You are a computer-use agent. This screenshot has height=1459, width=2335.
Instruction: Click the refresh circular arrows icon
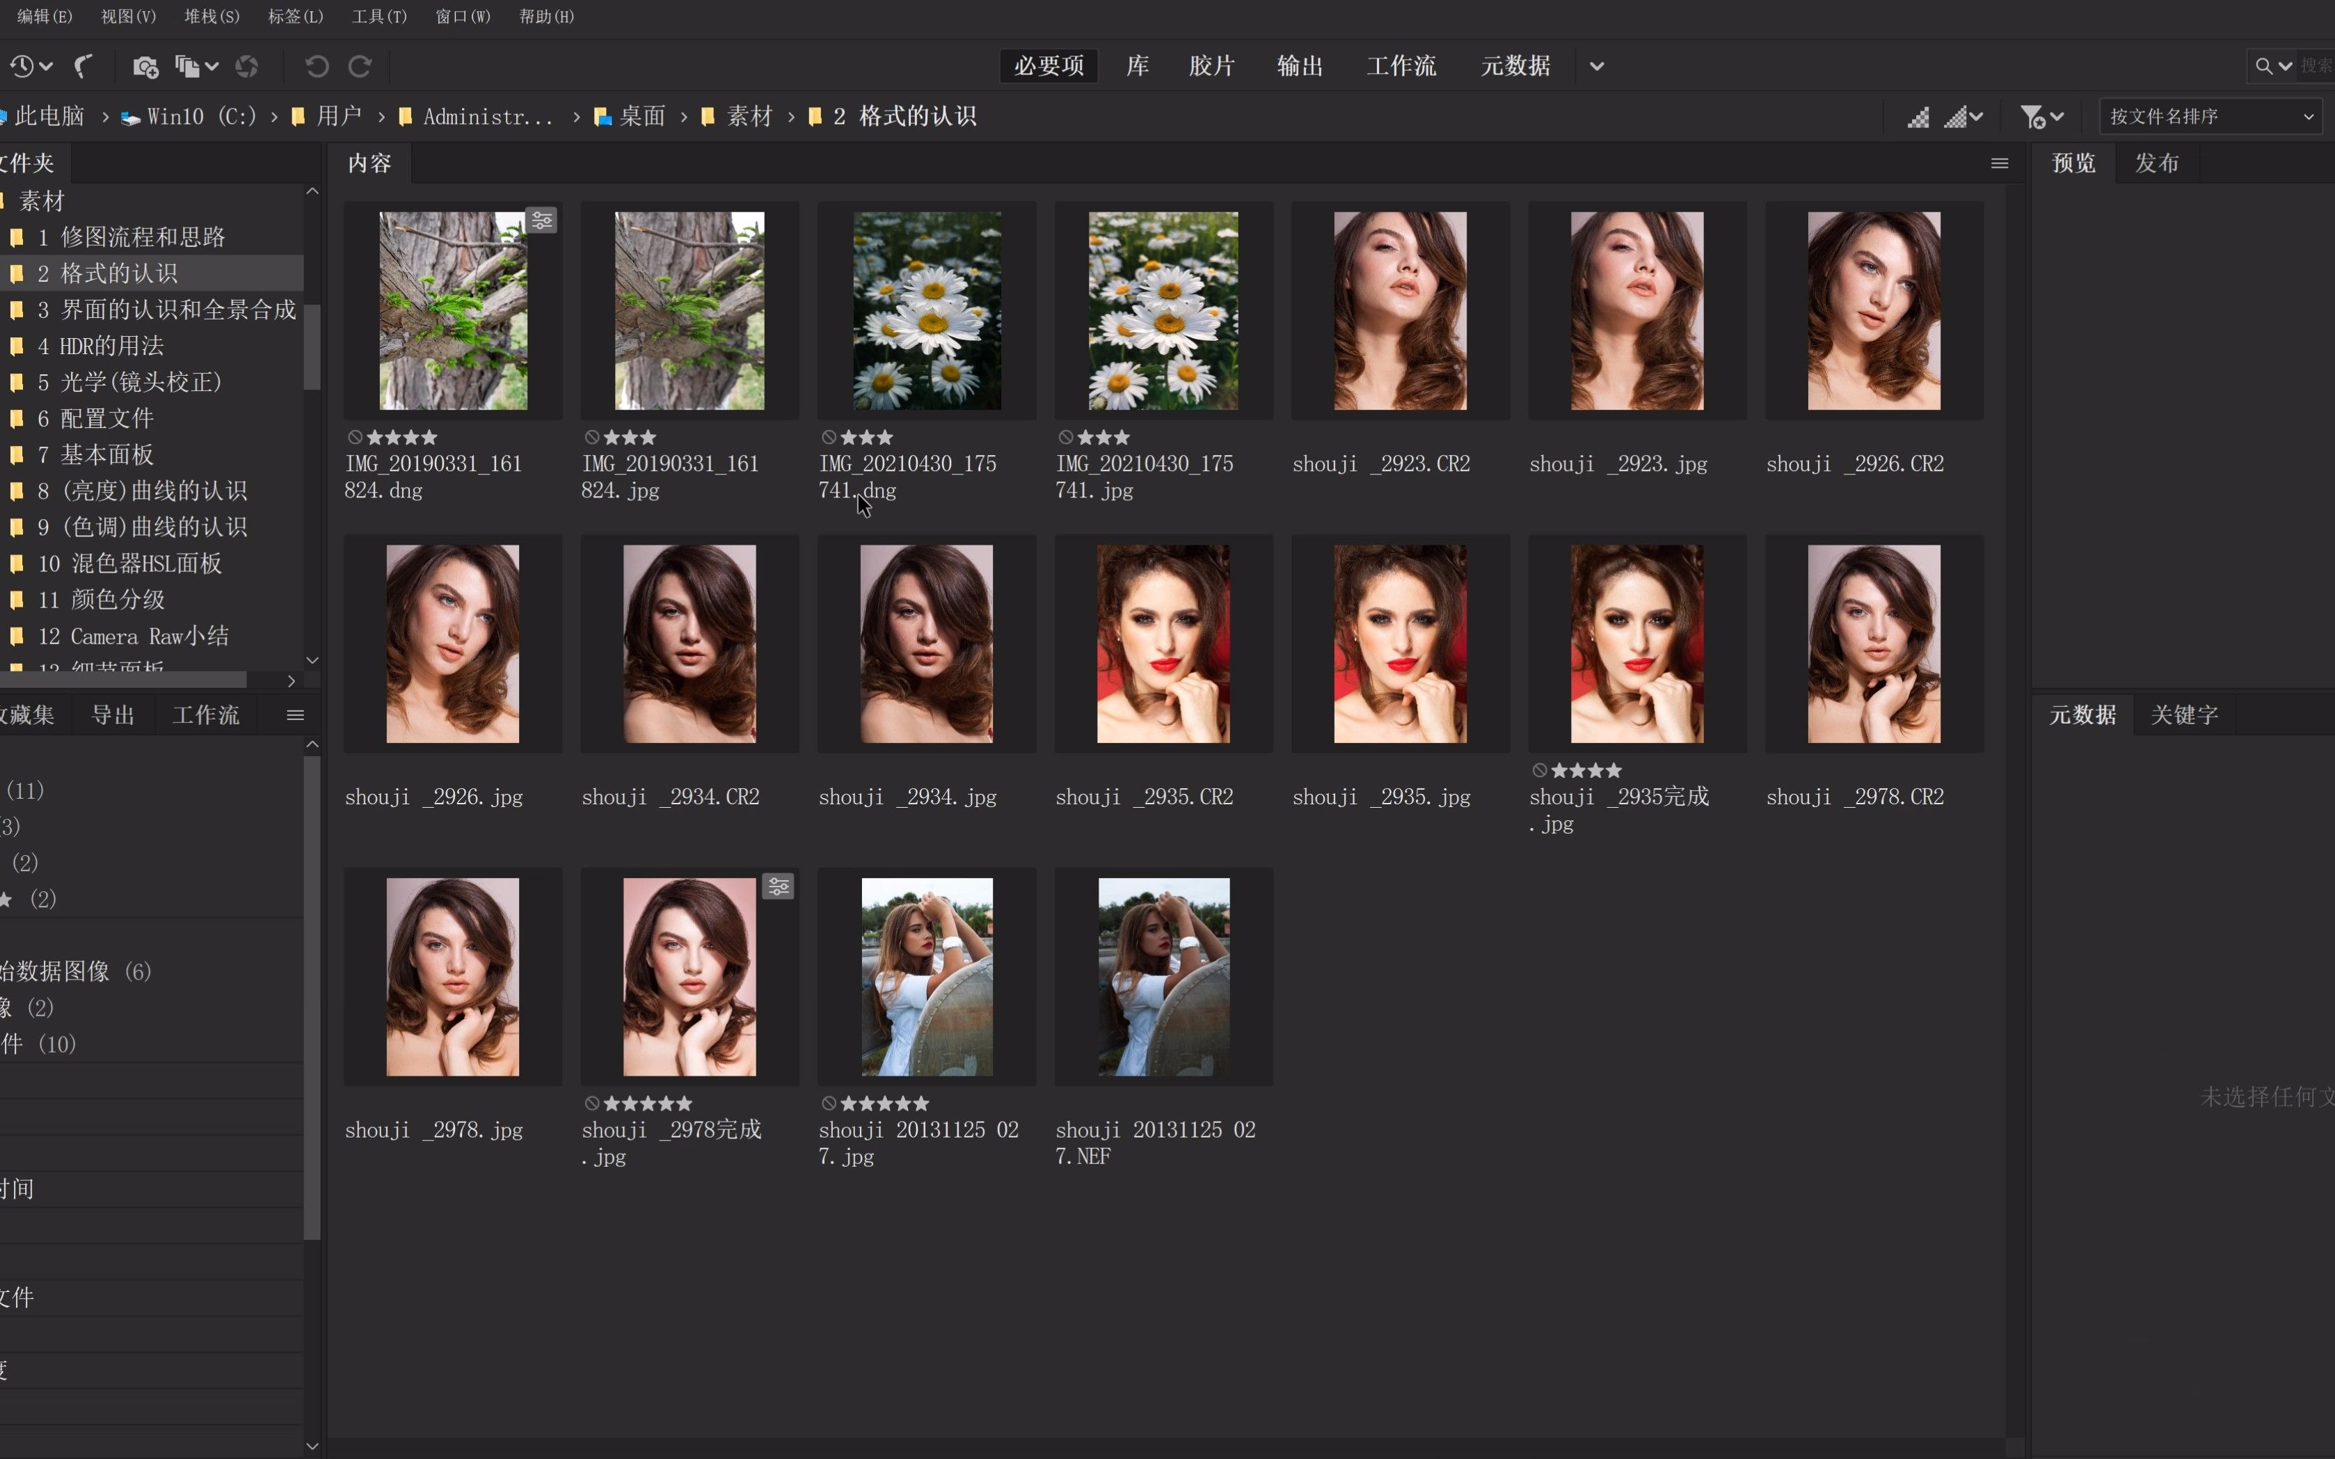pos(247,65)
